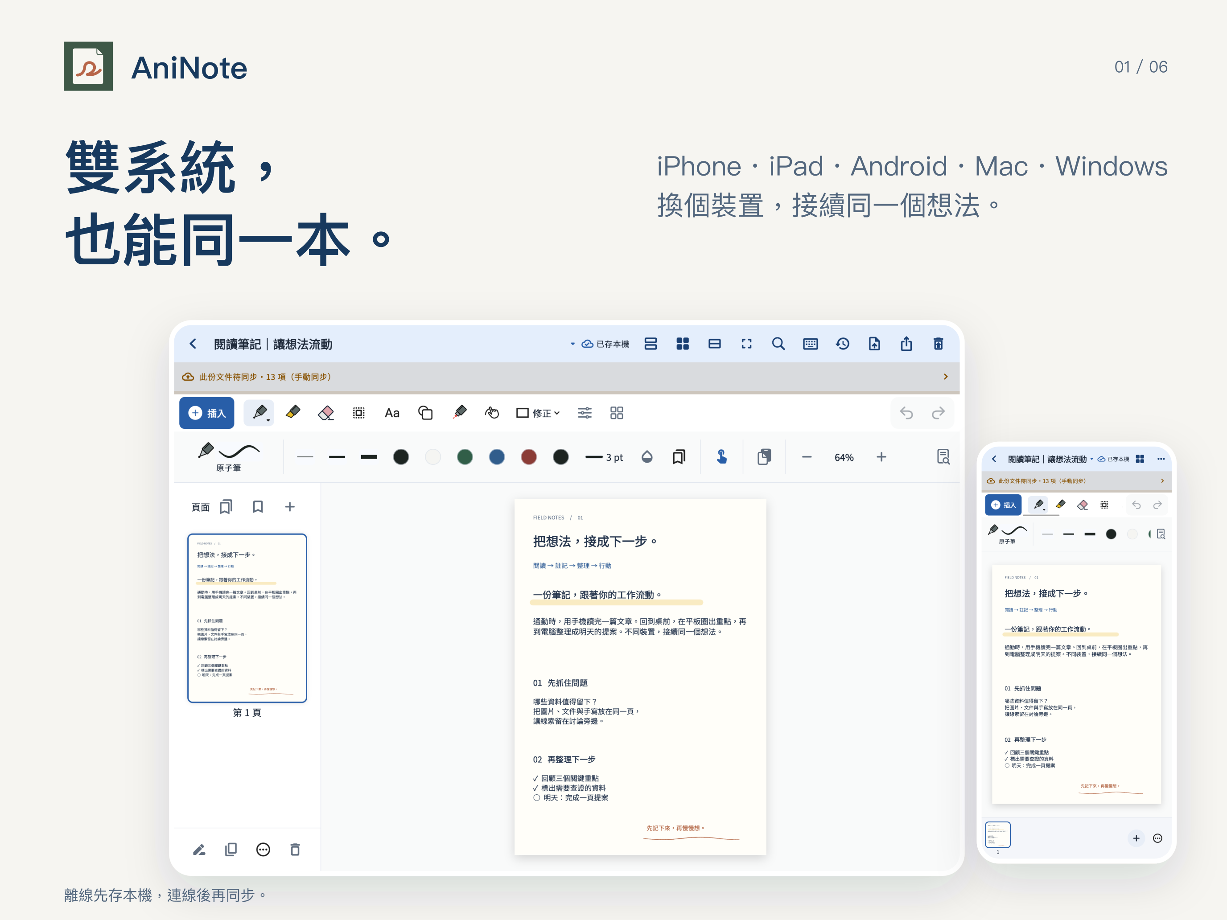The image size is (1227, 920).
Task: Pick the red color swatch on tablet
Action: click(x=529, y=457)
